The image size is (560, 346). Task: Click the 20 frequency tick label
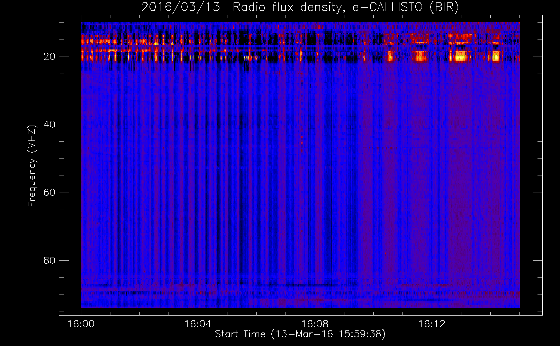(x=49, y=56)
